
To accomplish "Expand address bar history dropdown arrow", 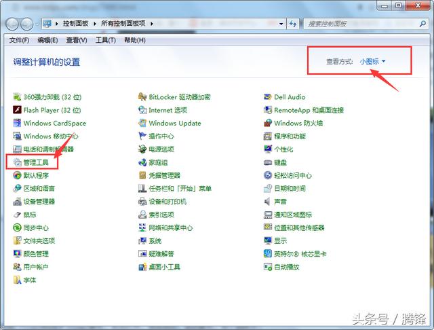I will tap(281, 24).
